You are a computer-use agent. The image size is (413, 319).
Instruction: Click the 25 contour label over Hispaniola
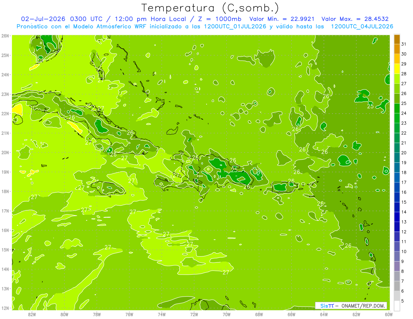pos(234,170)
